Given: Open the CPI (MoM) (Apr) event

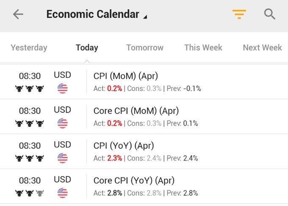Looking at the screenshot, I should (125, 76).
